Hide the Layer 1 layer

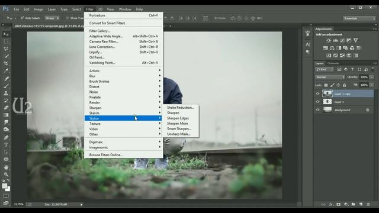pyautogui.click(x=317, y=102)
